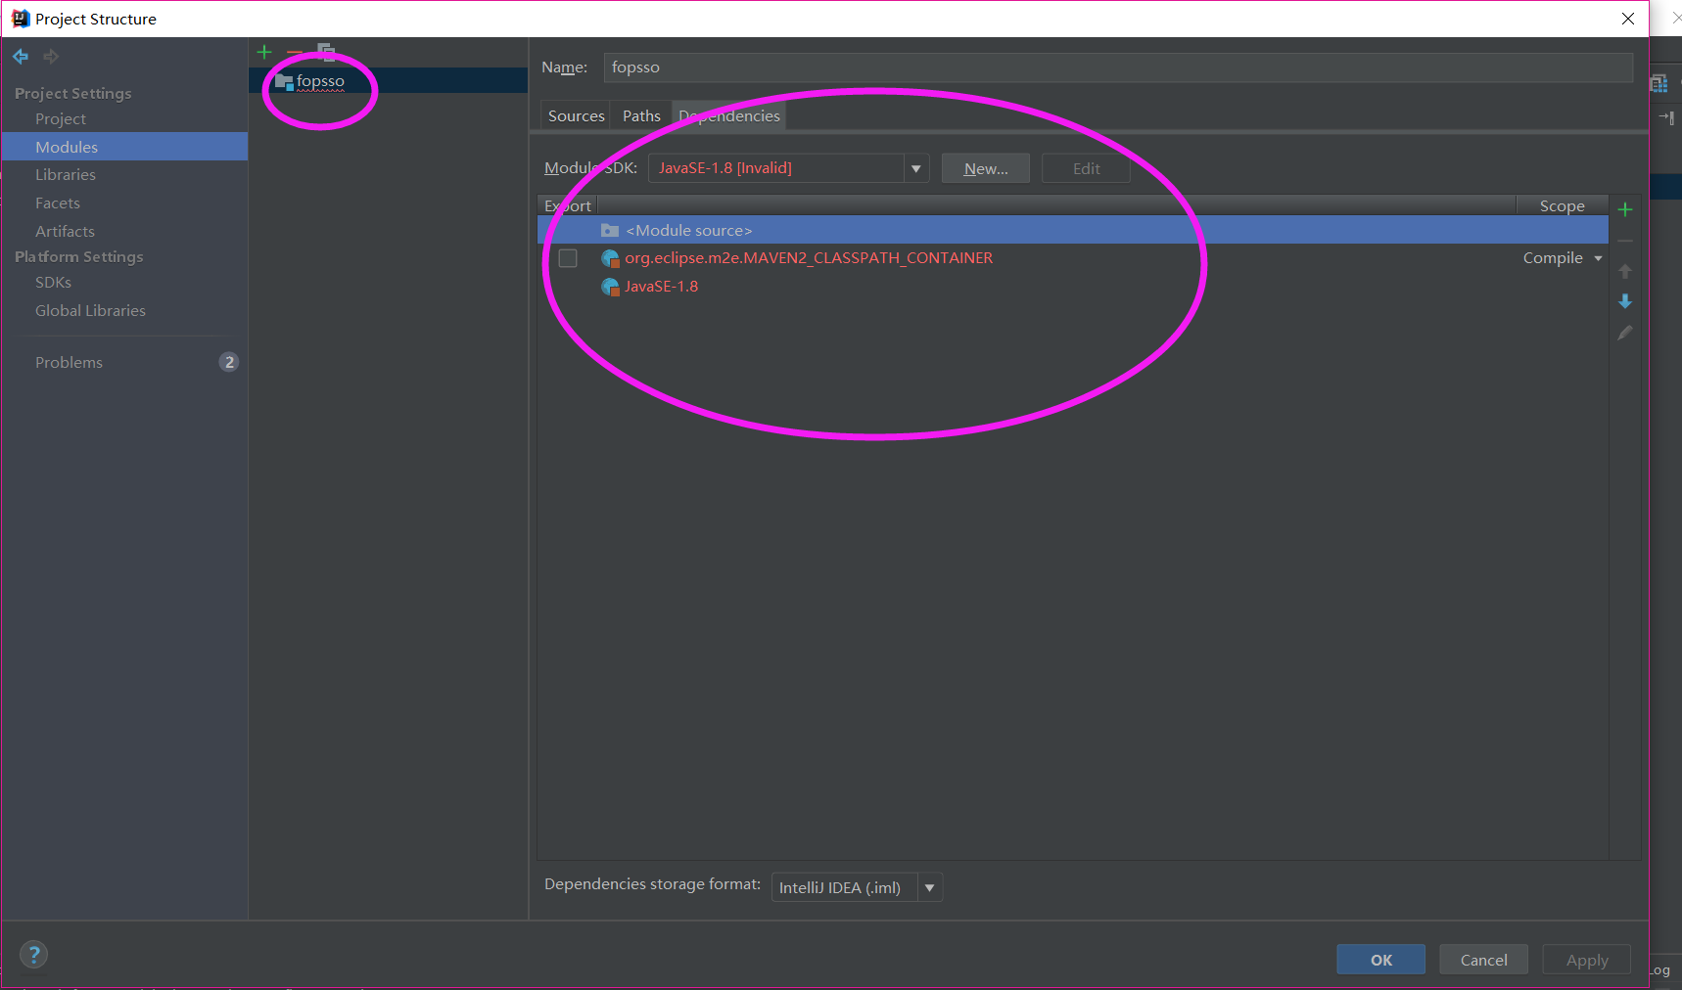This screenshot has width=1682, height=990.
Task: Select the <Module source> row
Action: [x=1073, y=230]
